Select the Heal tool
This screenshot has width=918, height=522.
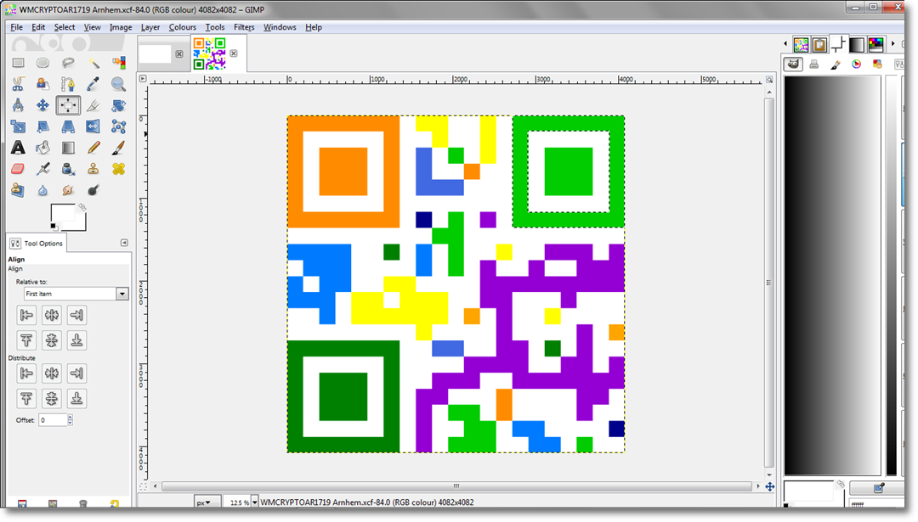pos(118,169)
